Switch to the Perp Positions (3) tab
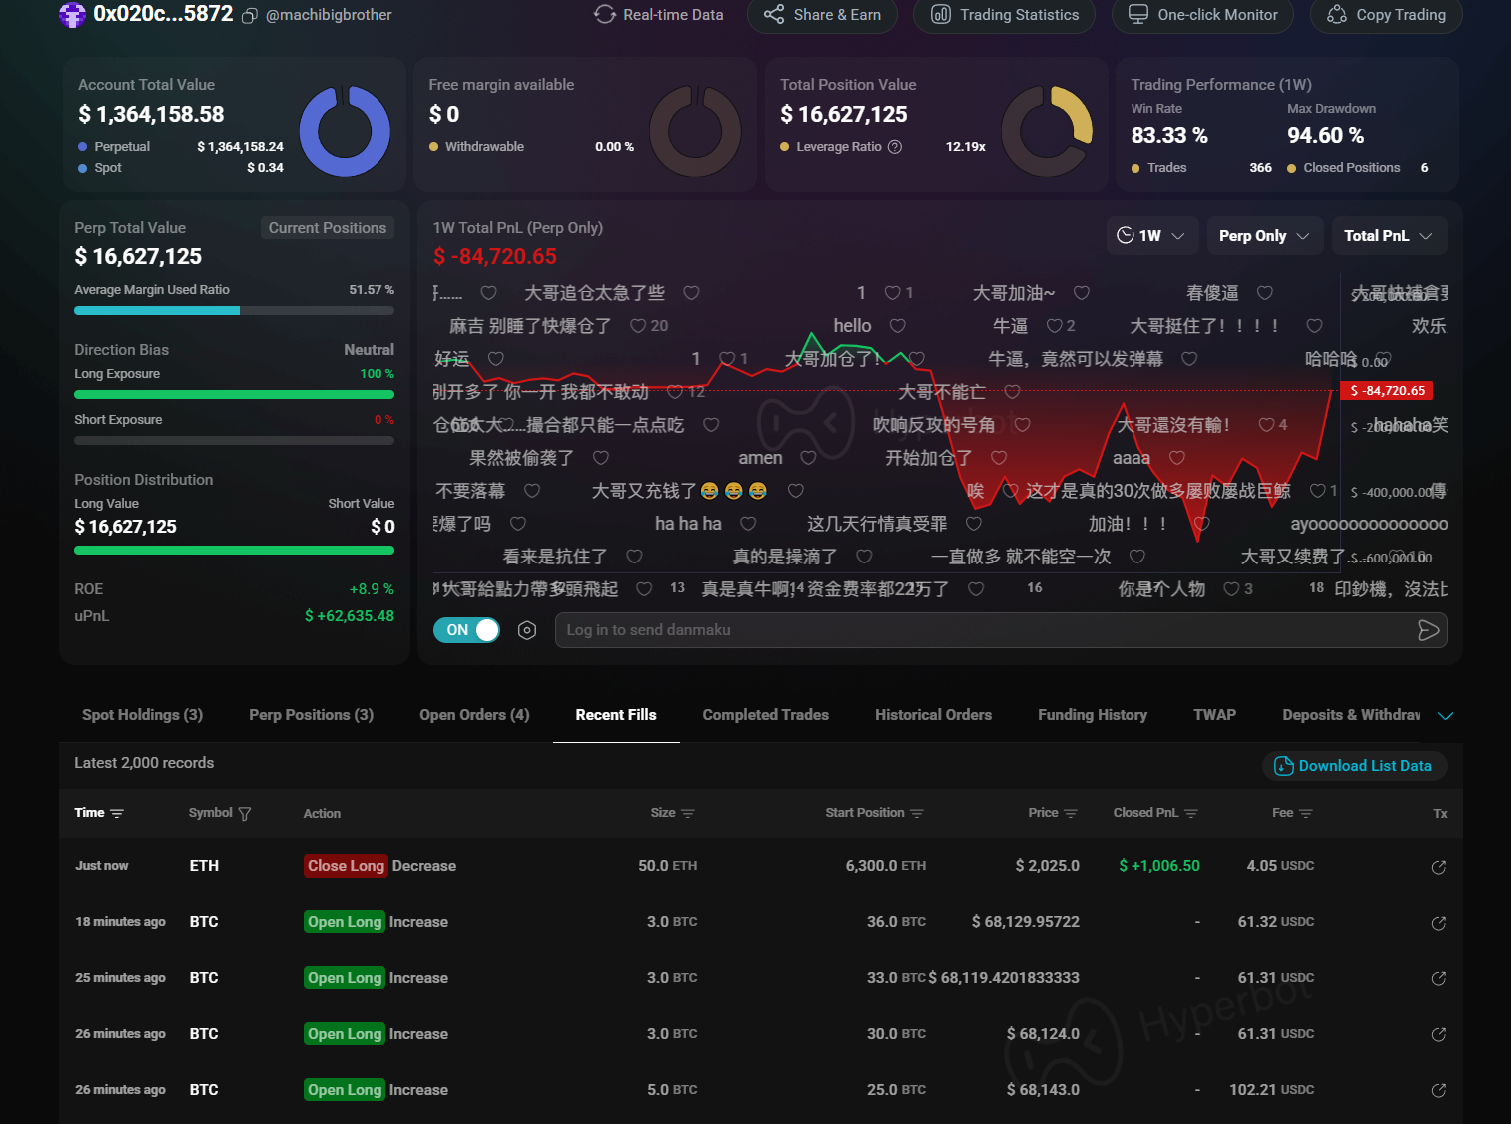 [311, 715]
